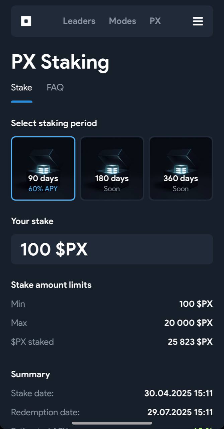224x429 pixels.
Task: Open the hamburger menu icon
Action: coord(198,21)
